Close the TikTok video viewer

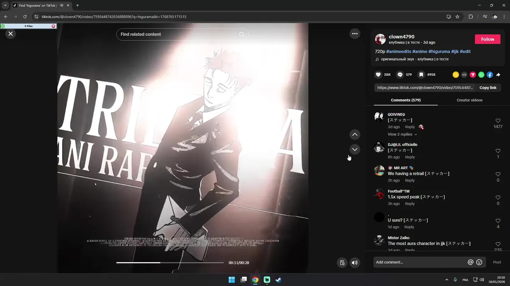click(x=11, y=34)
